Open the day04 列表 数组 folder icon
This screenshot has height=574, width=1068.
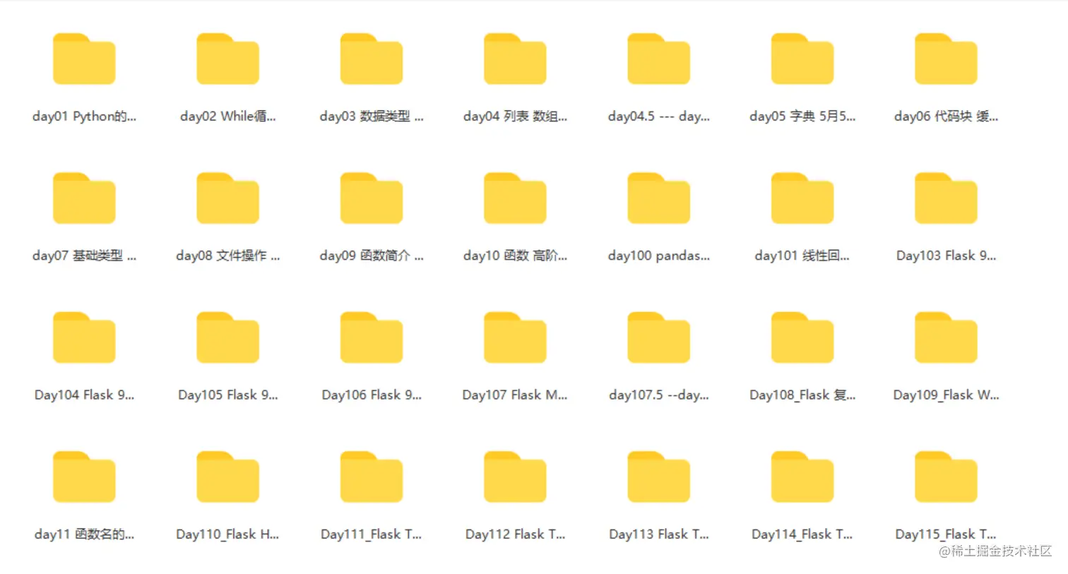(x=515, y=59)
